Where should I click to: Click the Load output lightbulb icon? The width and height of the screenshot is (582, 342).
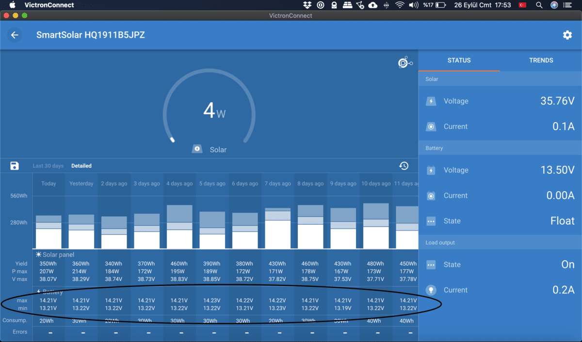click(x=431, y=290)
